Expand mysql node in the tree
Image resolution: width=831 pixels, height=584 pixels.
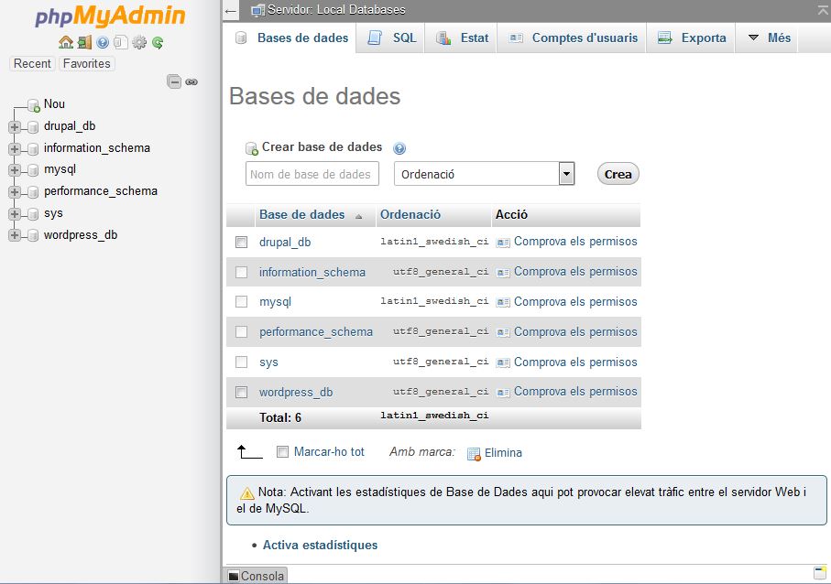point(15,170)
